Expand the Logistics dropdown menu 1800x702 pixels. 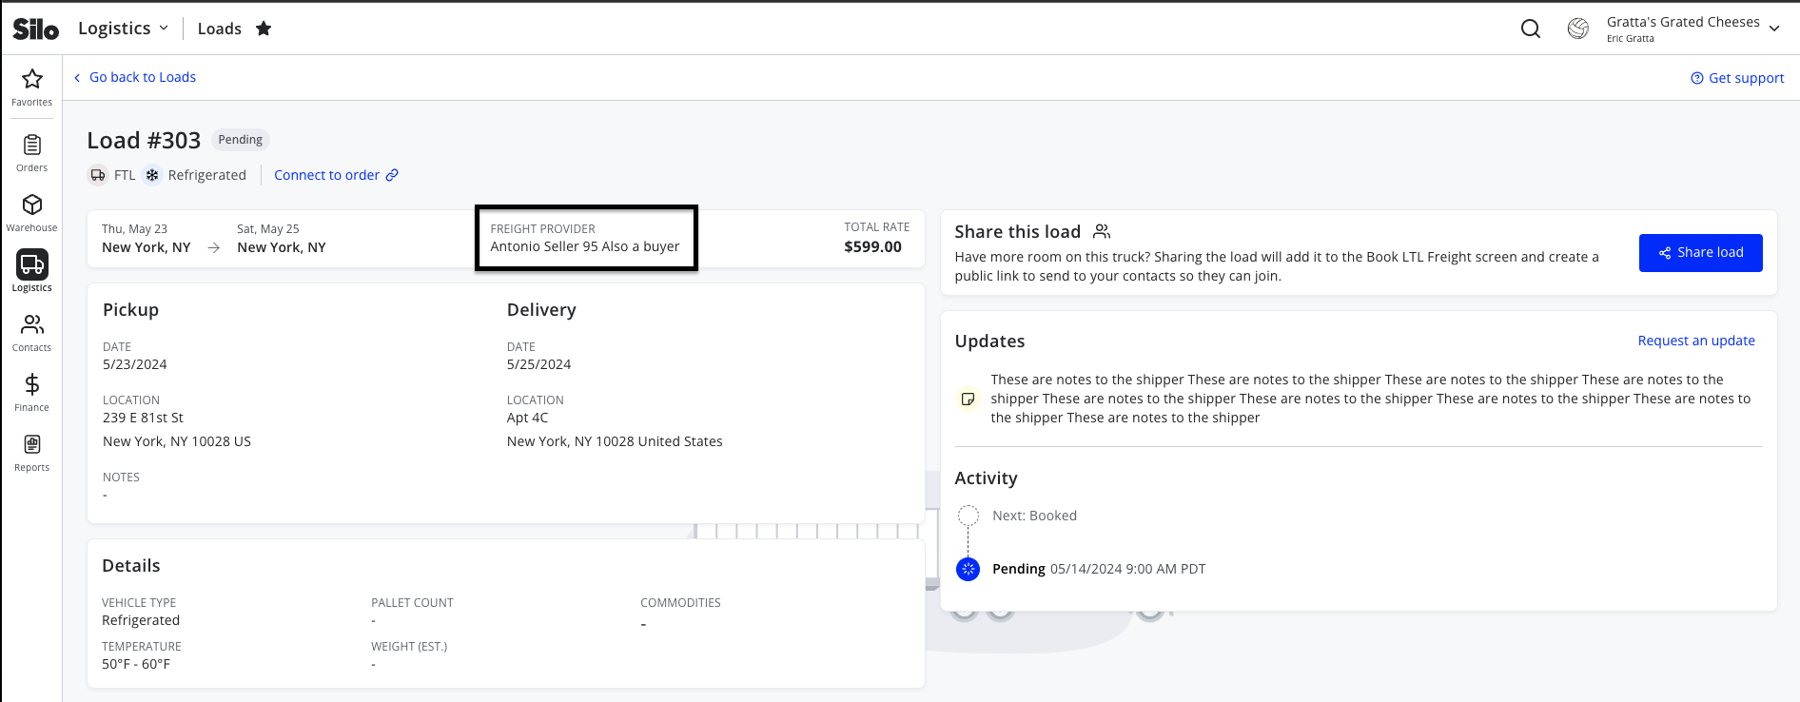click(x=124, y=29)
